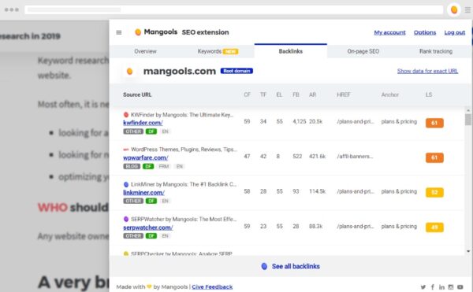Sort by the TF column header
Image resolution: width=473 pixels, height=292 pixels.
pyautogui.click(x=263, y=94)
